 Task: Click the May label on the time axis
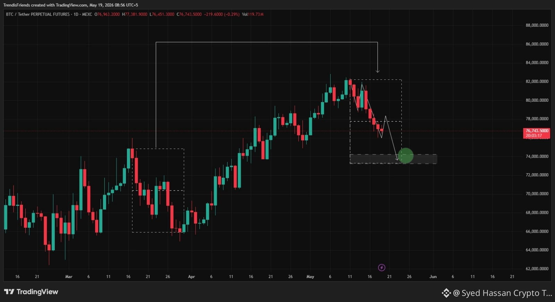point(310,277)
